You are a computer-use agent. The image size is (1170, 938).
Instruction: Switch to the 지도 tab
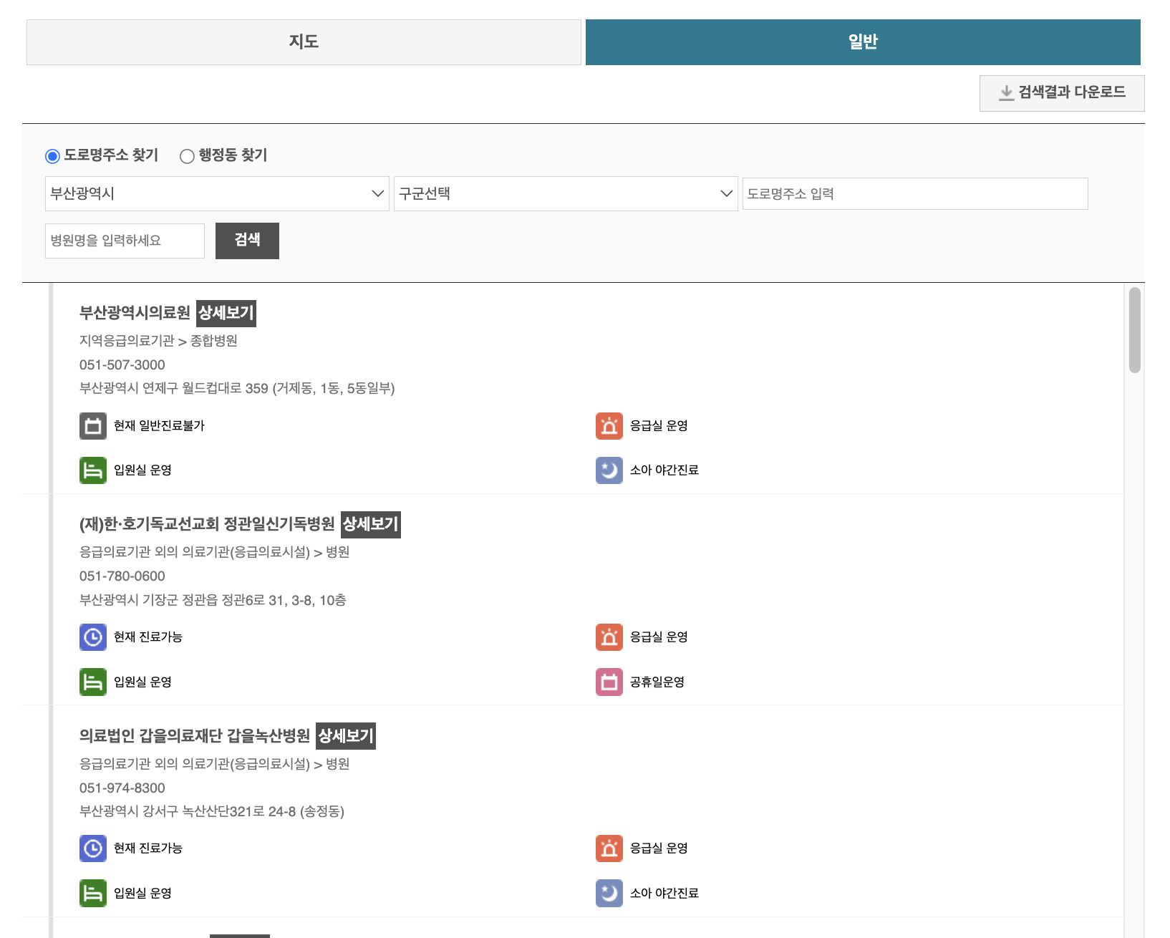(x=304, y=42)
